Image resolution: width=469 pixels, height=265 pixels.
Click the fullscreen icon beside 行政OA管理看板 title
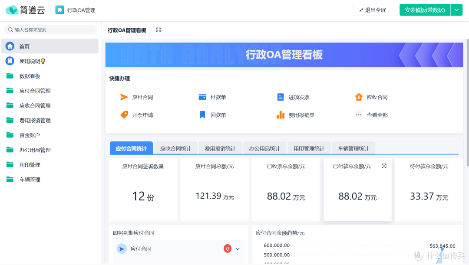coord(158,30)
